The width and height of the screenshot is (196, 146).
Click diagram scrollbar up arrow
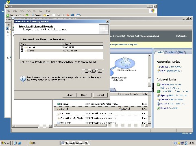150,56
